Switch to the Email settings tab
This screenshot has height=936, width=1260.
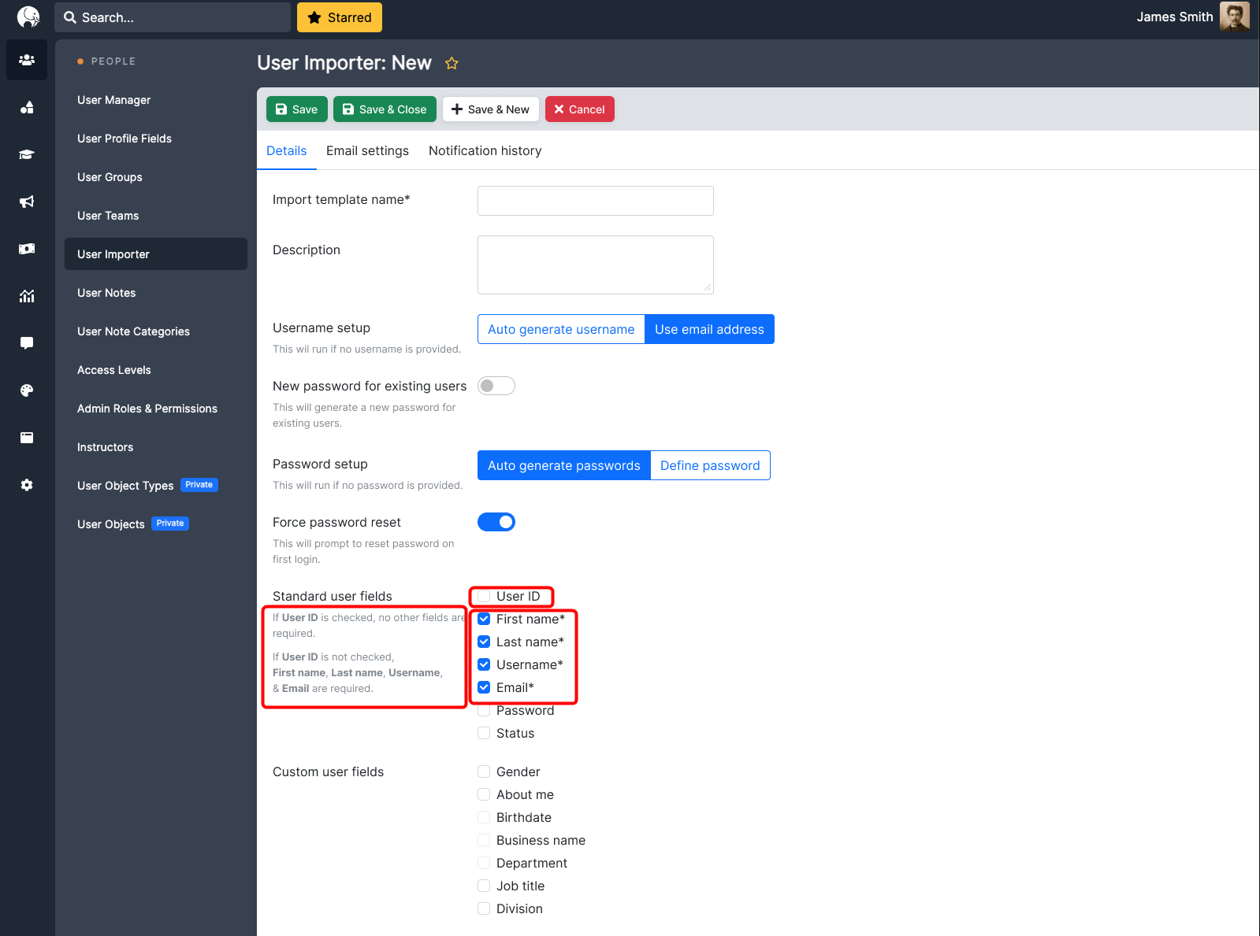(x=367, y=151)
